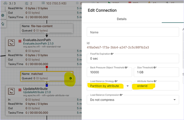184x120 pixels.
Task: Click the Attribute Name orderid field
Action: point(156,86)
